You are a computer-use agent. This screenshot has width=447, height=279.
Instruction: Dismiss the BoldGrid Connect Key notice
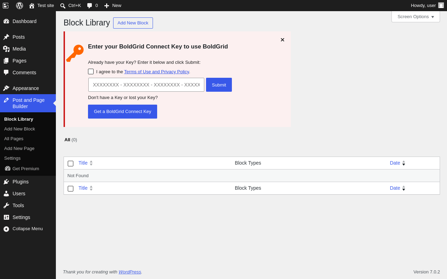(283, 40)
